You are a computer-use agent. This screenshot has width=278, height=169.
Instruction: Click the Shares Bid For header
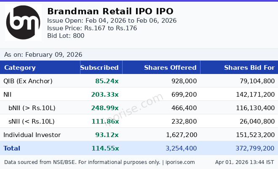(x=249, y=68)
